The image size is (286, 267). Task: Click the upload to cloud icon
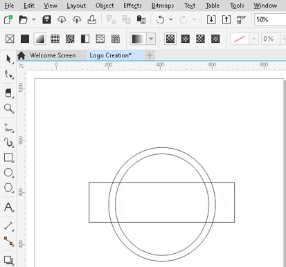(77, 19)
